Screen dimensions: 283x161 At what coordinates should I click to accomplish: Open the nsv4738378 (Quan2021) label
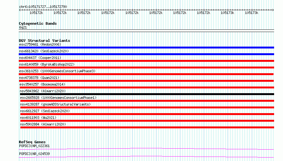tap(39, 78)
